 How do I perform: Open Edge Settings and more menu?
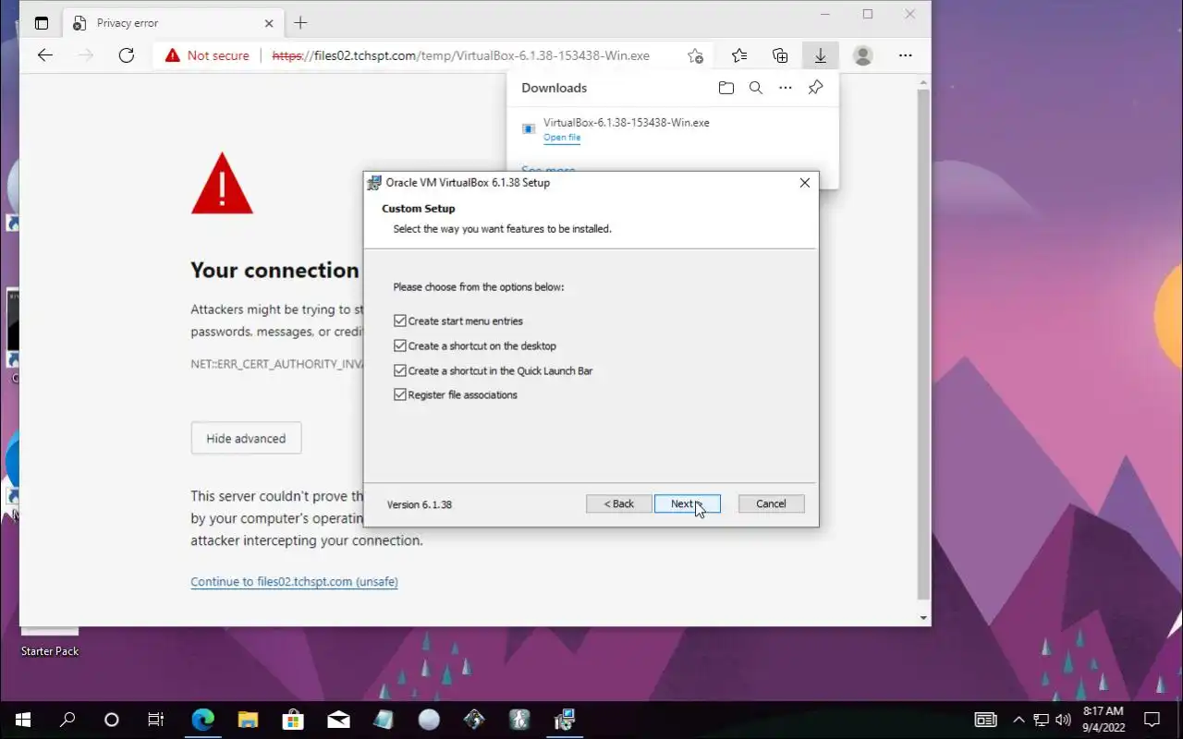point(905,55)
